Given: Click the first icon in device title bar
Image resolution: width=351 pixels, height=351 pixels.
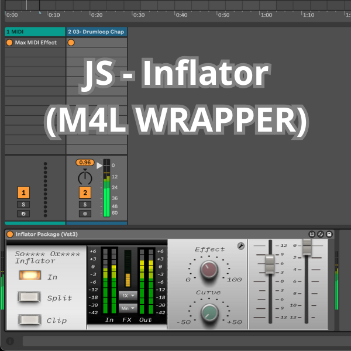Looking at the screenshot, I should pyautogui.click(x=312, y=234).
